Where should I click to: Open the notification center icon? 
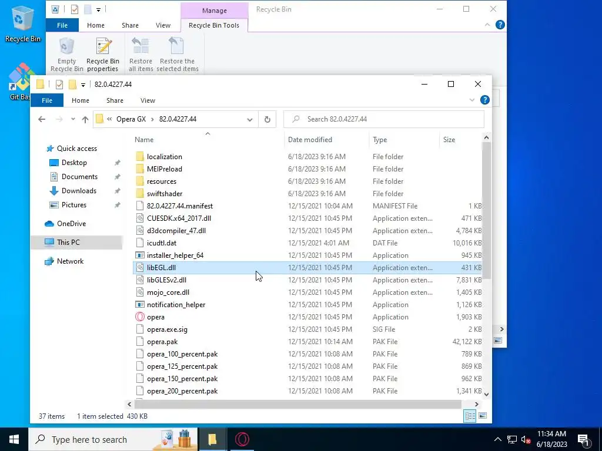[584, 439]
